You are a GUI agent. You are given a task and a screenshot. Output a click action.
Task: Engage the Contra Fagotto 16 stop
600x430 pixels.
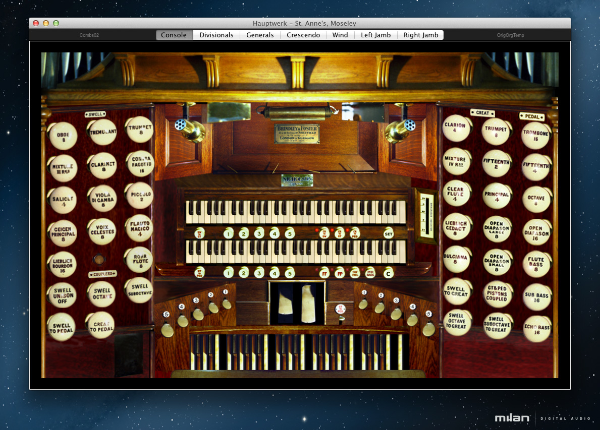click(140, 164)
